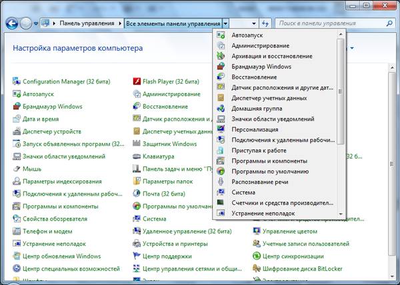The height and width of the screenshot is (285, 400).
Task: Open Удаленное управление (32 бита) link
Action: tap(187, 231)
